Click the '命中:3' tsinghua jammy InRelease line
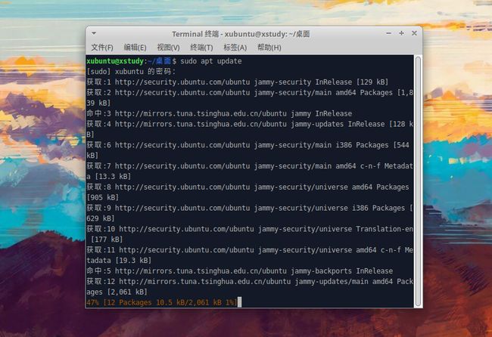 [220, 113]
